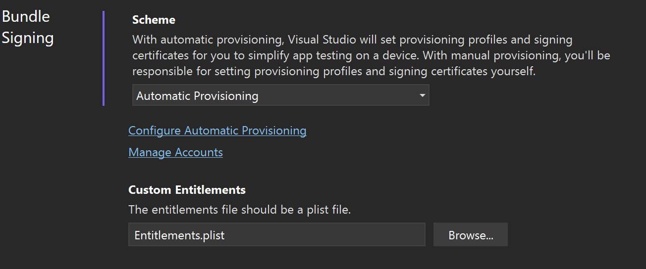646x269 pixels.
Task: Open the Manage Accounts link
Action: pyautogui.click(x=175, y=152)
